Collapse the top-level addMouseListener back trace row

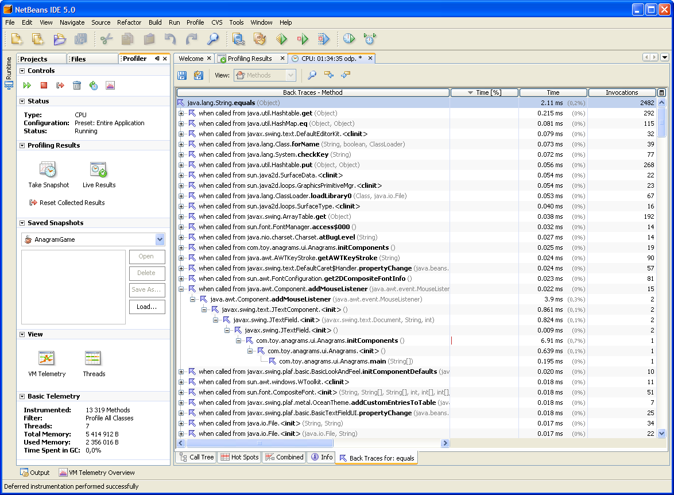pos(181,289)
